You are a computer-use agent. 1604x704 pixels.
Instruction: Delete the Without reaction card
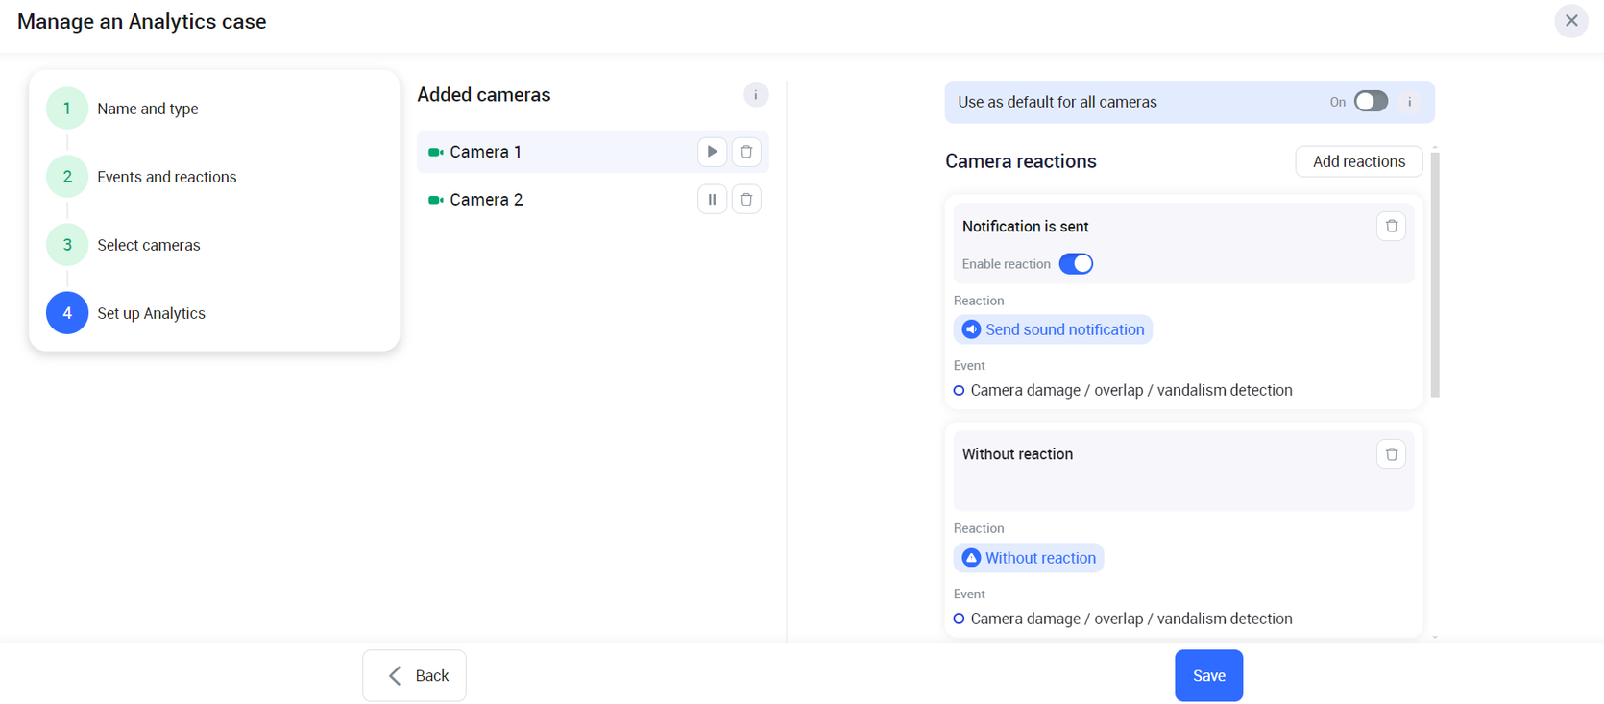1391,454
